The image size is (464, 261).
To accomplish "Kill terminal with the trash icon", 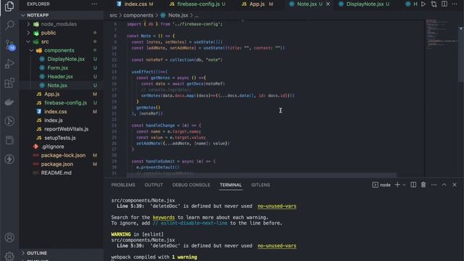I will tap(423, 185).
